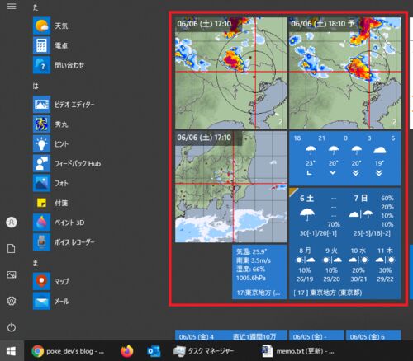Open the 18:10 forecast radar tile

(345, 73)
